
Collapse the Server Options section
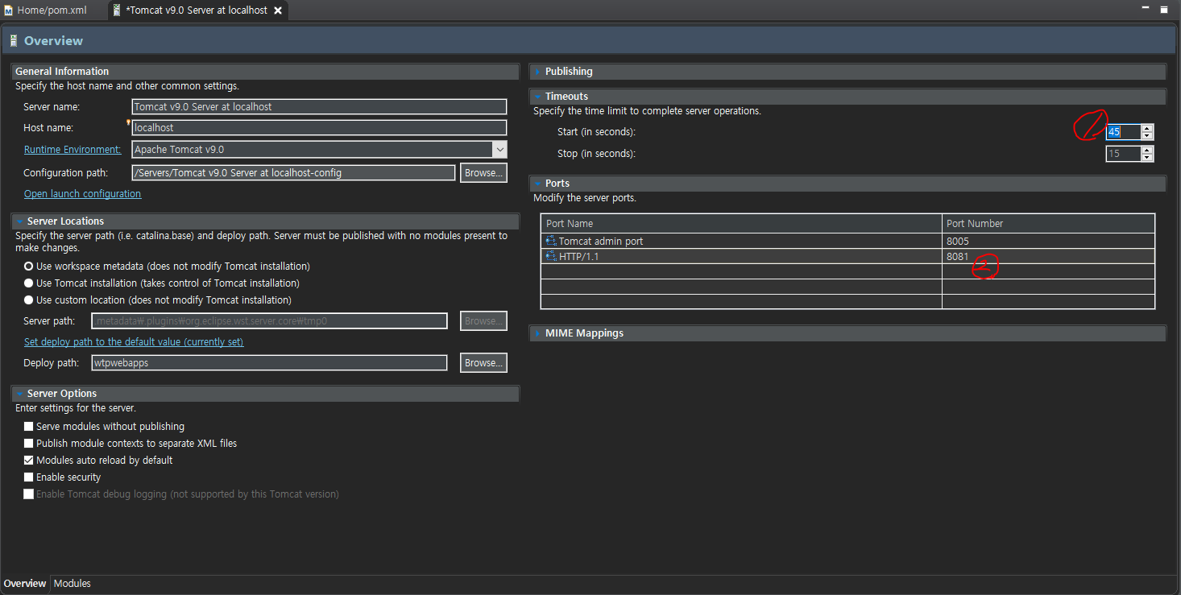coord(19,394)
